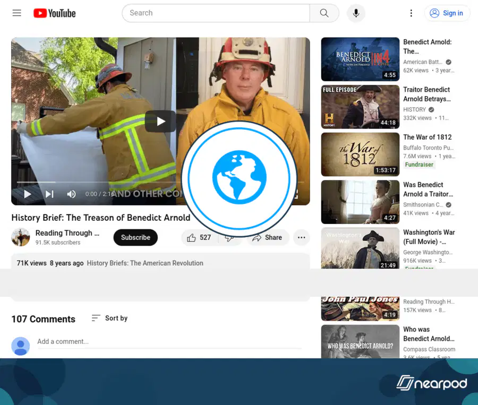Click the American Batt... channel name
The width and height of the screenshot is (478, 405).
[x=423, y=62]
